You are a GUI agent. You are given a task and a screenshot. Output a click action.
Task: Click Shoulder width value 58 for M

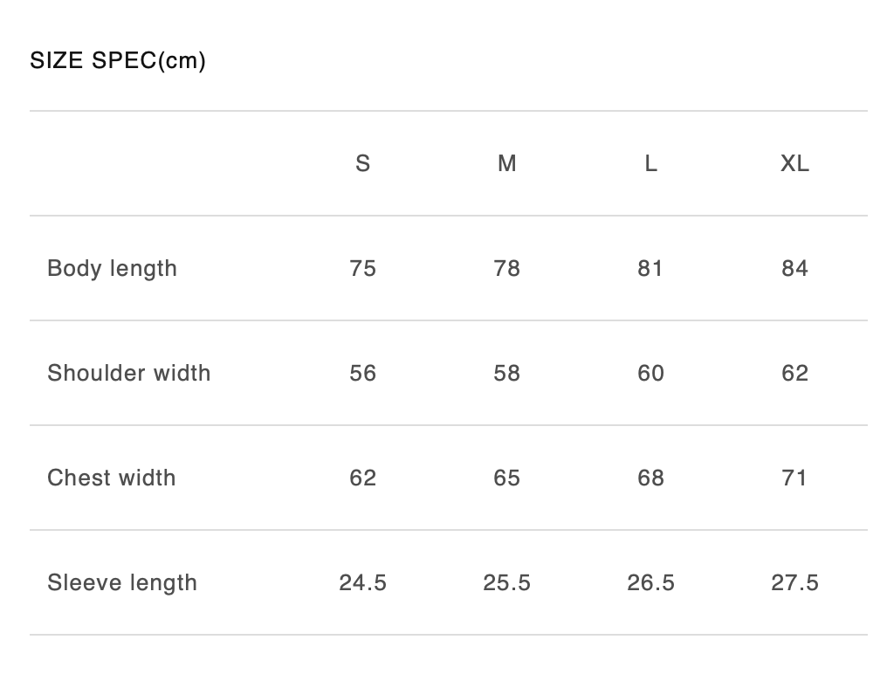click(x=506, y=374)
